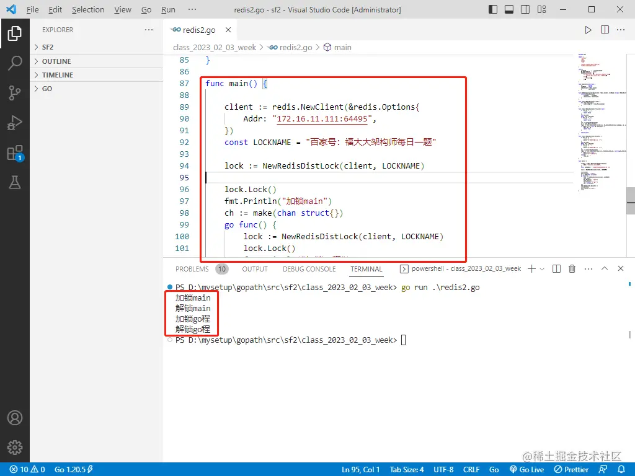This screenshot has width=635, height=476.
Task: Split the terminal panel
Action: click(x=556, y=269)
